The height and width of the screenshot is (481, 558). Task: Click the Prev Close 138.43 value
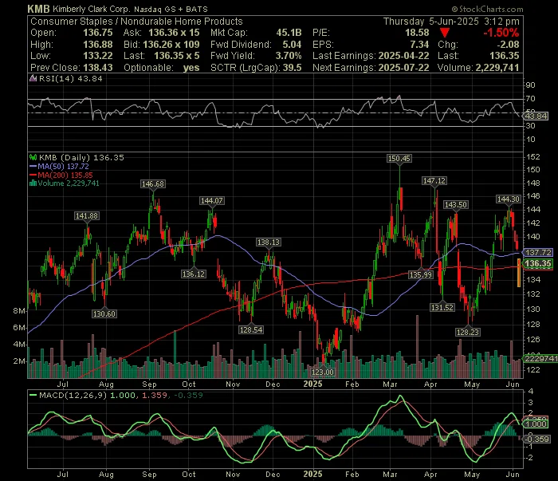click(x=98, y=68)
